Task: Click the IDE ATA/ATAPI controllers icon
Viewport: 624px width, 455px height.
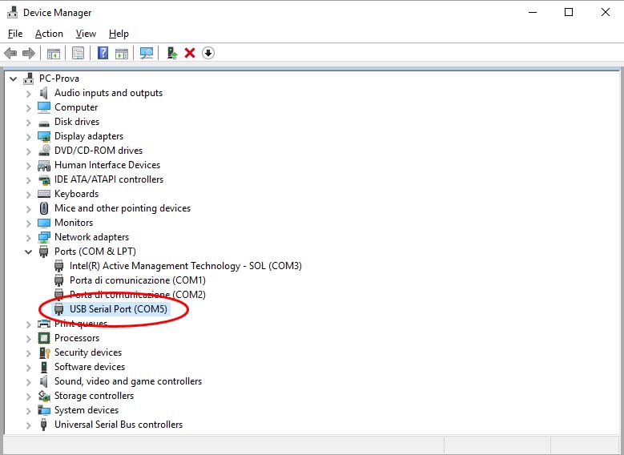Action: pos(44,179)
